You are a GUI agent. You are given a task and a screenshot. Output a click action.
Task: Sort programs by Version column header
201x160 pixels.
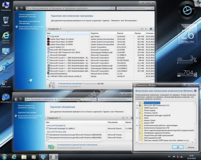[x=125, y=33]
